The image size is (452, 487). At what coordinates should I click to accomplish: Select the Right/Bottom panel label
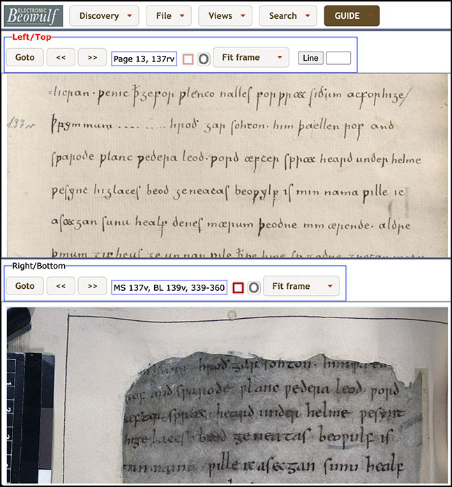38,266
